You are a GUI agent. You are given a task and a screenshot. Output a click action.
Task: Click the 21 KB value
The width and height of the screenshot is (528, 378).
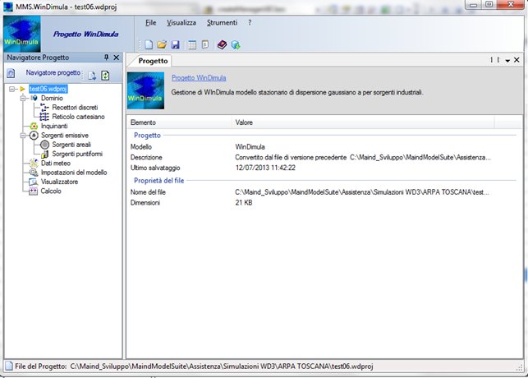pyautogui.click(x=244, y=202)
